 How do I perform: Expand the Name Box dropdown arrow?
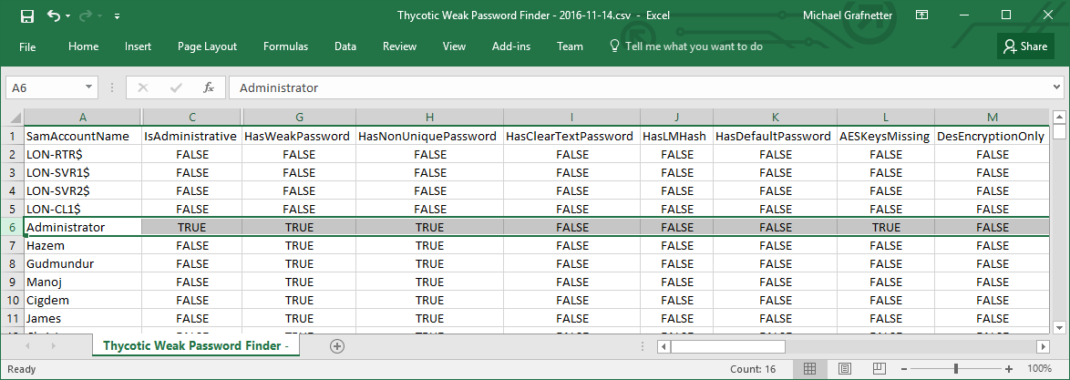(x=88, y=87)
